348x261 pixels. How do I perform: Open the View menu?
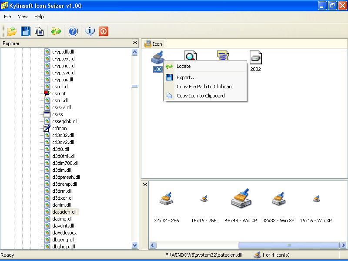click(x=23, y=17)
